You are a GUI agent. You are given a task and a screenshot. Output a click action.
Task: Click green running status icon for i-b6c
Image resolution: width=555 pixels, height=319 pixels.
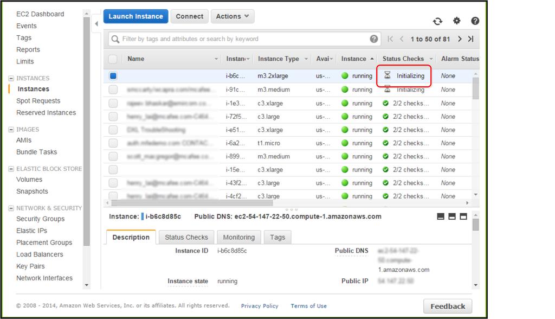[345, 75]
